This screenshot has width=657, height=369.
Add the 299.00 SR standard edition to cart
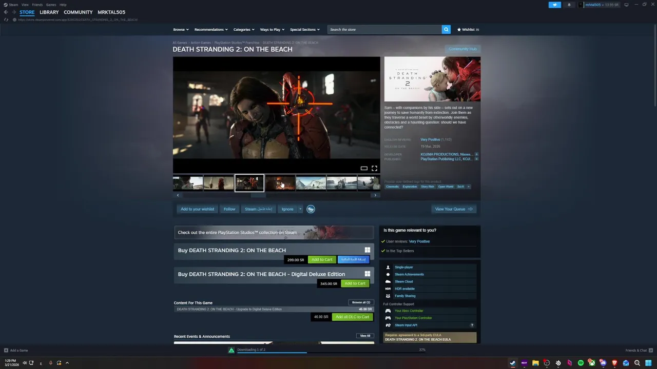point(322,259)
